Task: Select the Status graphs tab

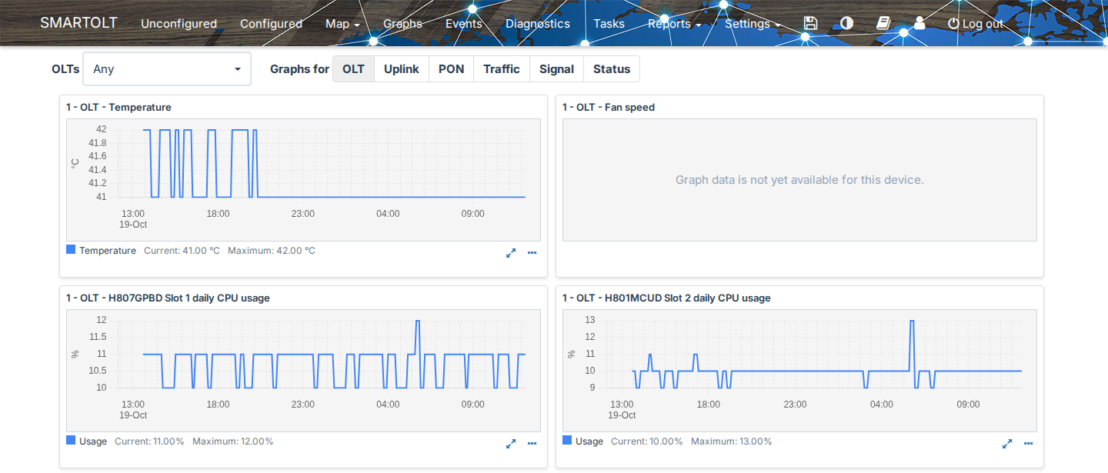Action: point(612,69)
